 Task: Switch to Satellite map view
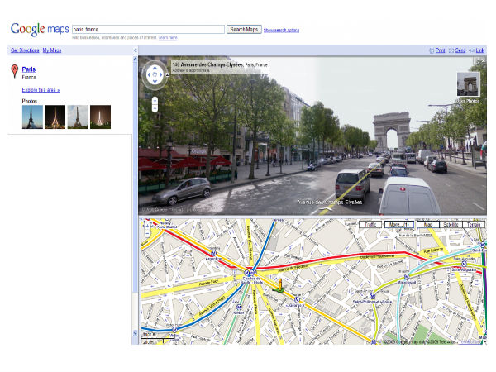[451, 225]
